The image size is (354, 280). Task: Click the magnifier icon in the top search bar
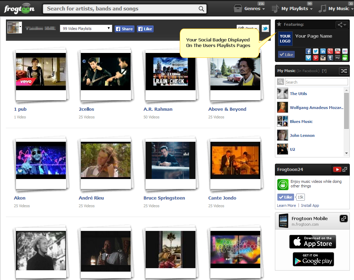pyautogui.click(x=201, y=9)
